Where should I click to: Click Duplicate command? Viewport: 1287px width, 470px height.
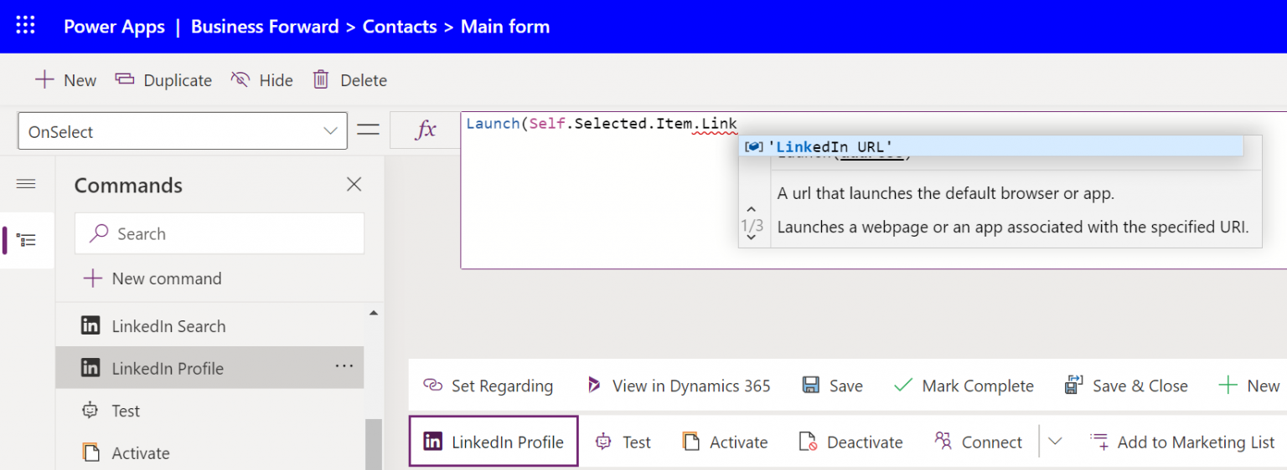163,80
